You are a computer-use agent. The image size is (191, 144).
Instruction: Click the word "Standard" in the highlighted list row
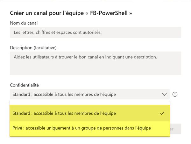tap(22, 113)
